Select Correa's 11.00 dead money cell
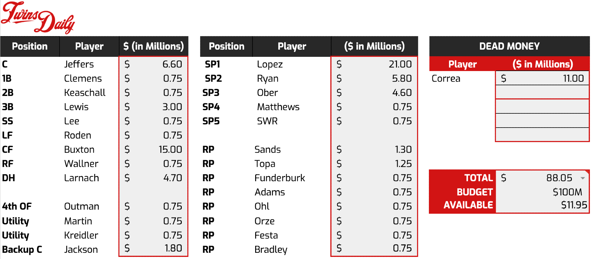The width and height of the screenshot is (592, 259). (x=542, y=78)
